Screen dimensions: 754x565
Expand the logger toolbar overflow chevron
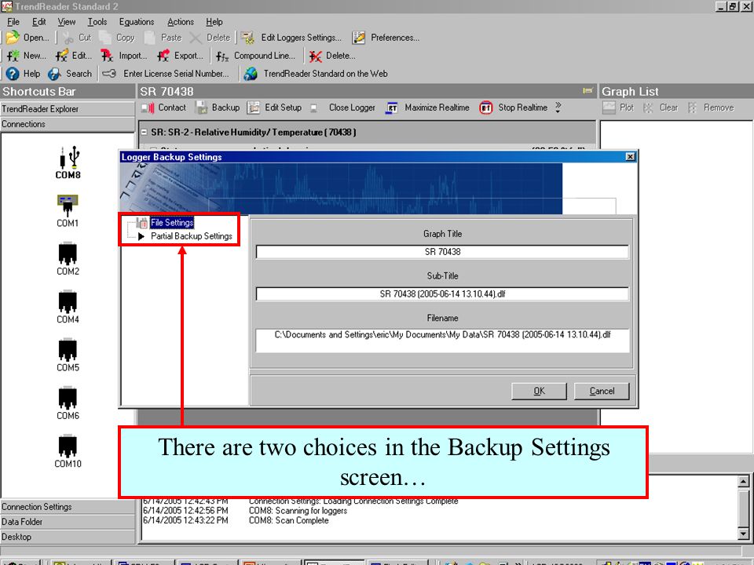(558, 108)
